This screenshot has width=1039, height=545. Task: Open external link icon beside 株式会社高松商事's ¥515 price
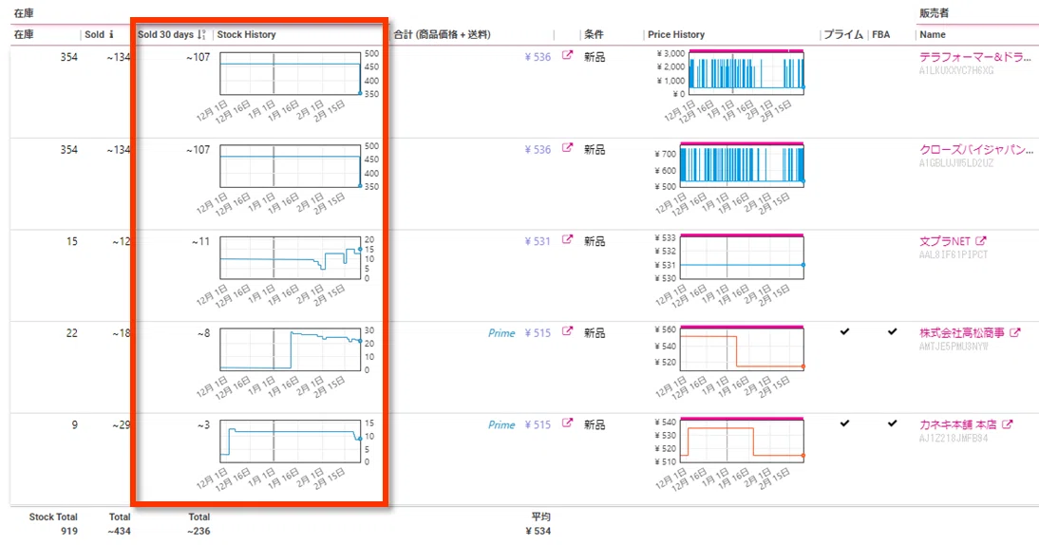pyautogui.click(x=567, y=331)
